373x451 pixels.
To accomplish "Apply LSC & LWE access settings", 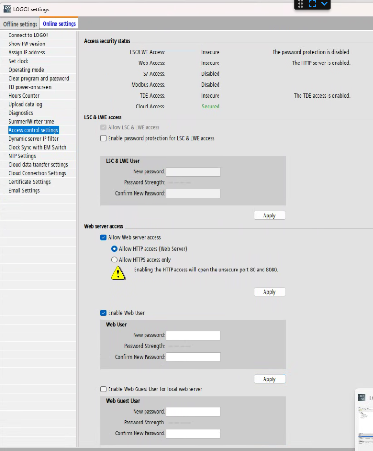I will (269, 216).
